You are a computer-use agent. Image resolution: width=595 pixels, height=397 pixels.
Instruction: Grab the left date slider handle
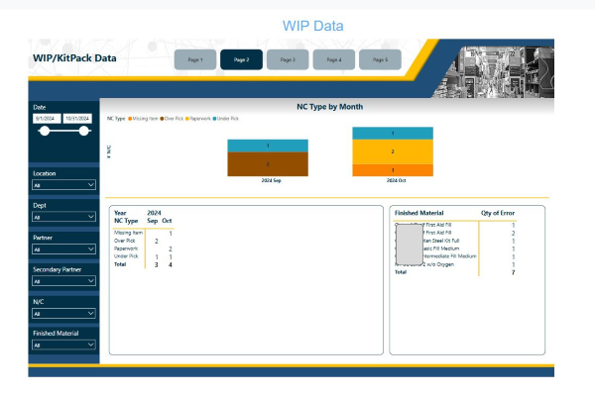45,131
